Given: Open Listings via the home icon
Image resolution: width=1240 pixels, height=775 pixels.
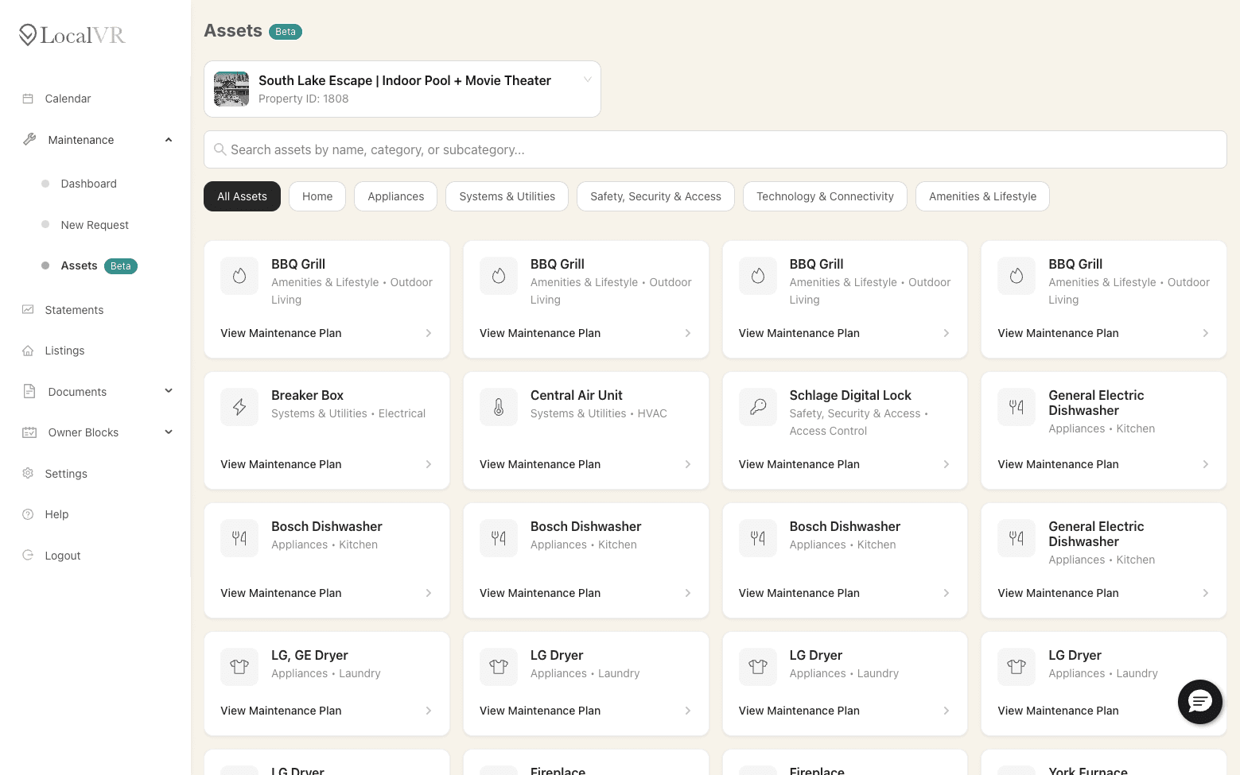Looking at the screenshot, I should 28,351.
